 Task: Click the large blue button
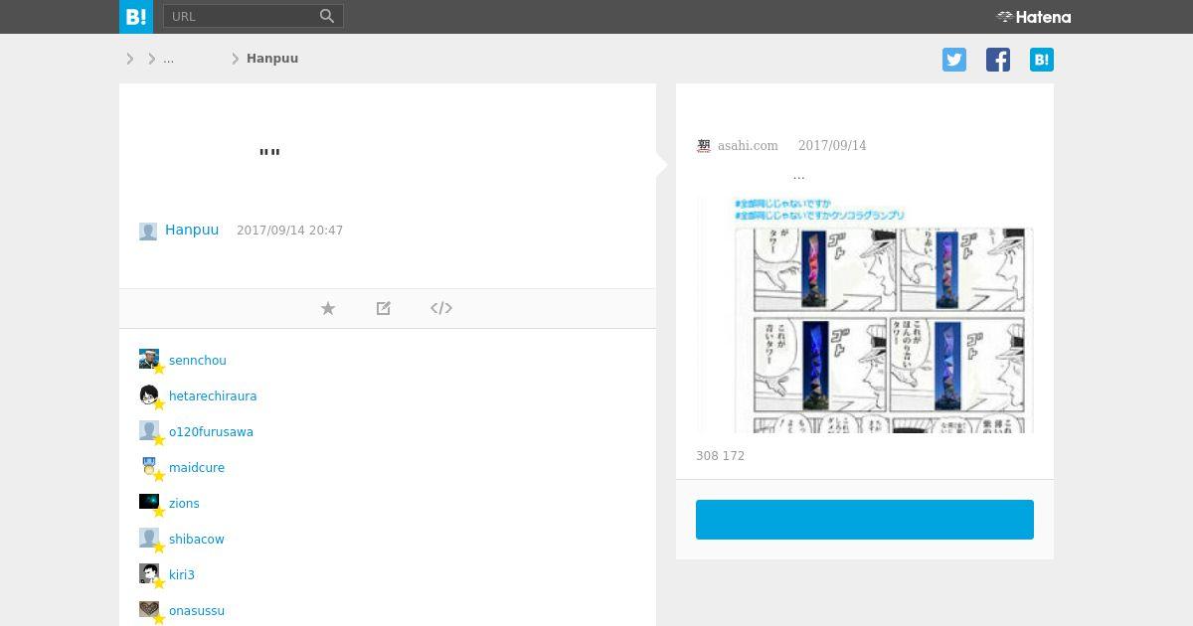[x=865, y=520]
